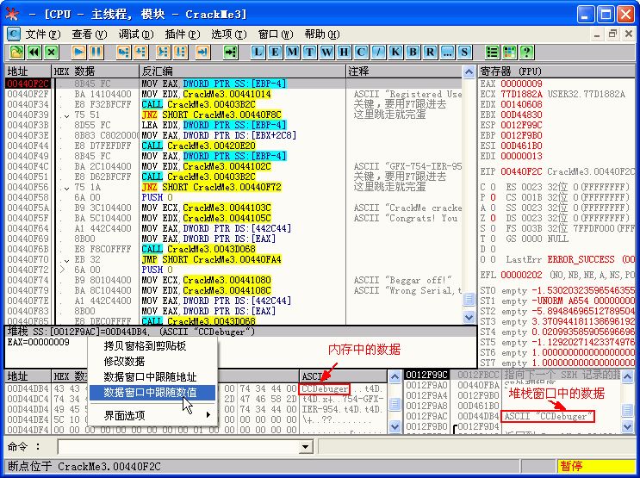Open Windows list with W icon
This screenshot has height=478, width=640.
(326, 53)
